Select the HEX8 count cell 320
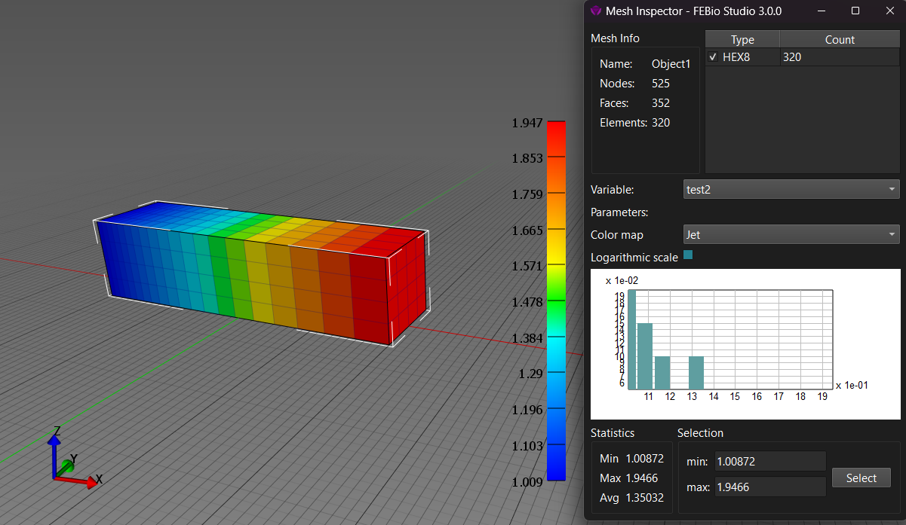The height and width of the screenshot is (525, 906). (840, 56)
